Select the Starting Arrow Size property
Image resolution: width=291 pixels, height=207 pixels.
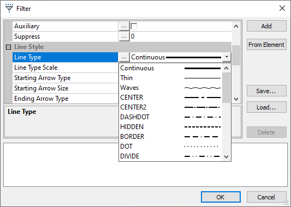[x=65, y=88]
